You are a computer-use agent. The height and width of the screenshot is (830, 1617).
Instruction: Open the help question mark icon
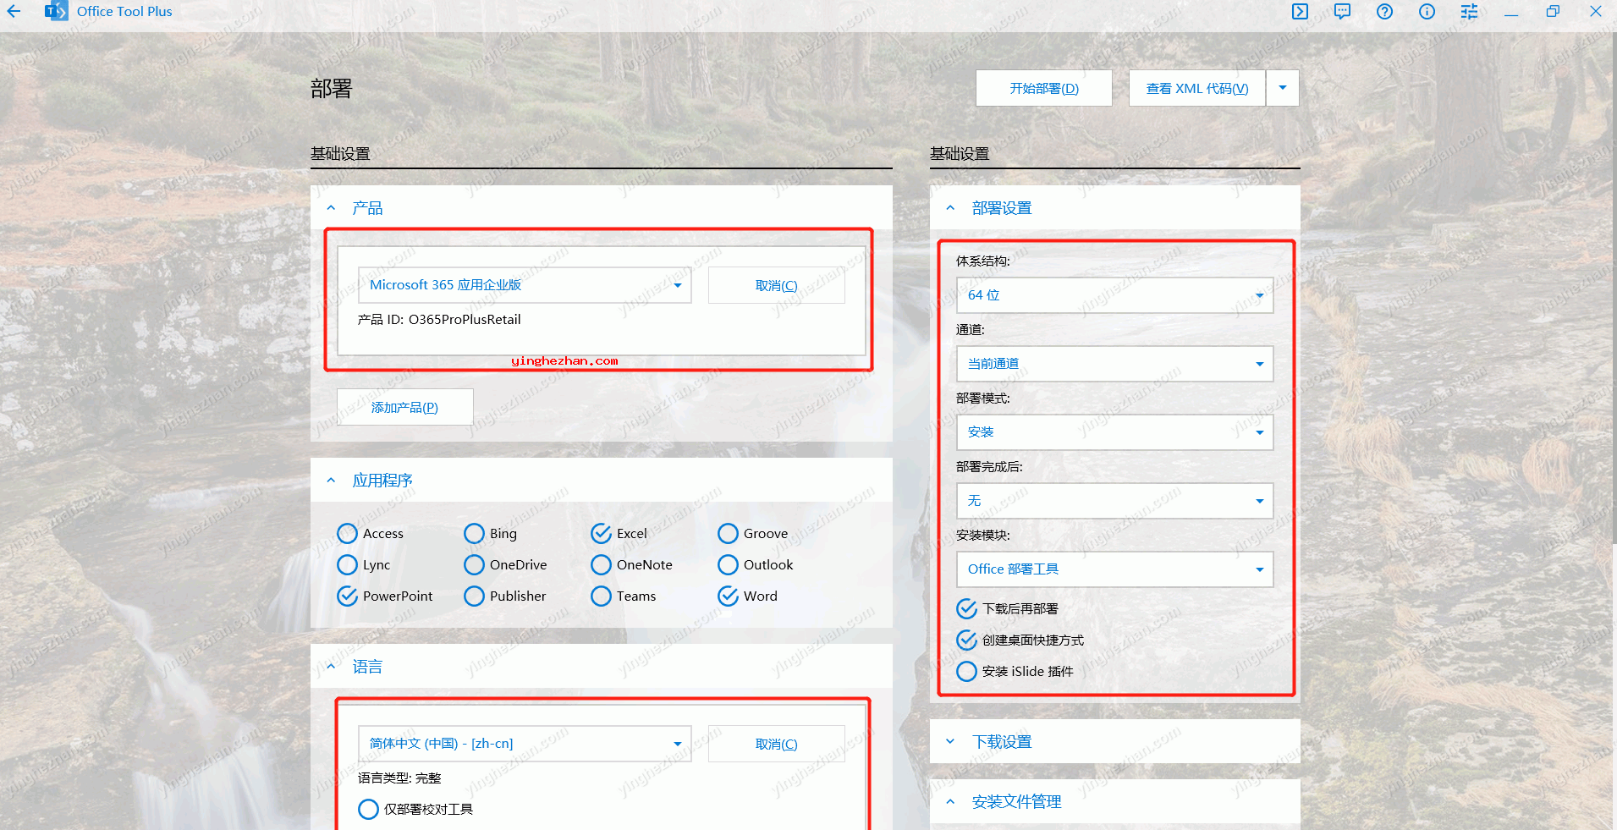(1384, 12)
